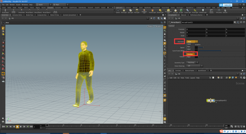Open the No cam dropdown in viewport
This screenshot has height=134, width=246.
[x=158, y=26]
